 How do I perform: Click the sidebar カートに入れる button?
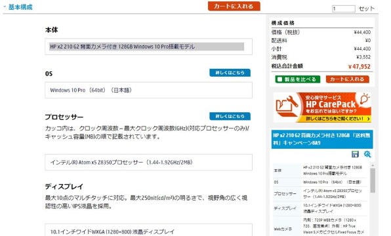click(347, 79)
